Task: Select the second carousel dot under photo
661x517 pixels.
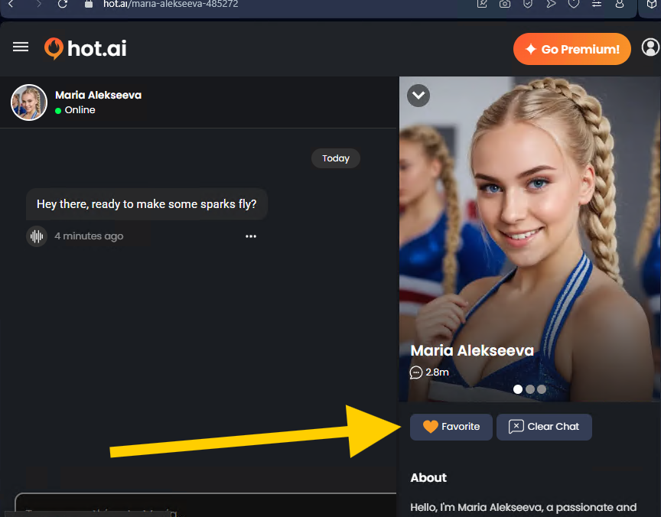Action: coord(529,389)
